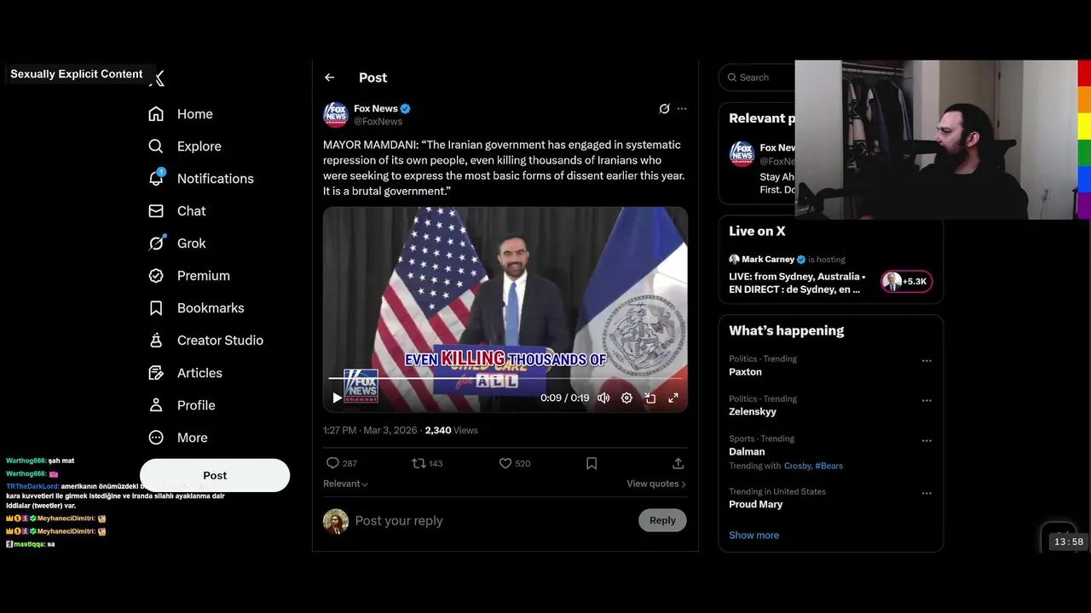Click the gray Reply button

662,520
